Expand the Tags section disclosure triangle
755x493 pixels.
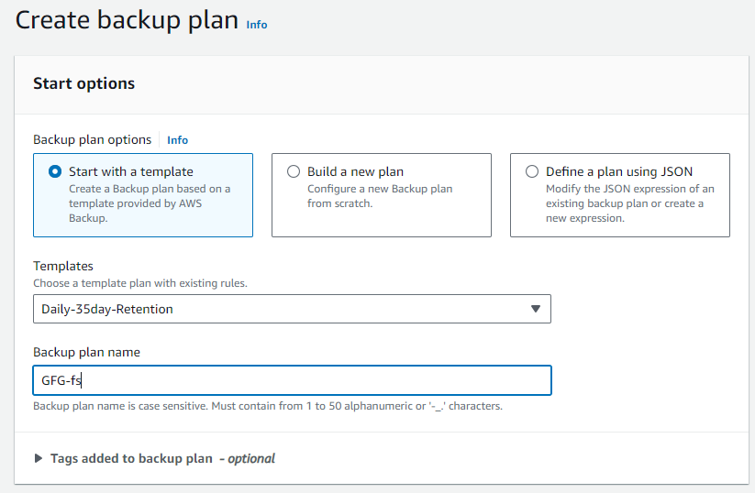[39, 458]
